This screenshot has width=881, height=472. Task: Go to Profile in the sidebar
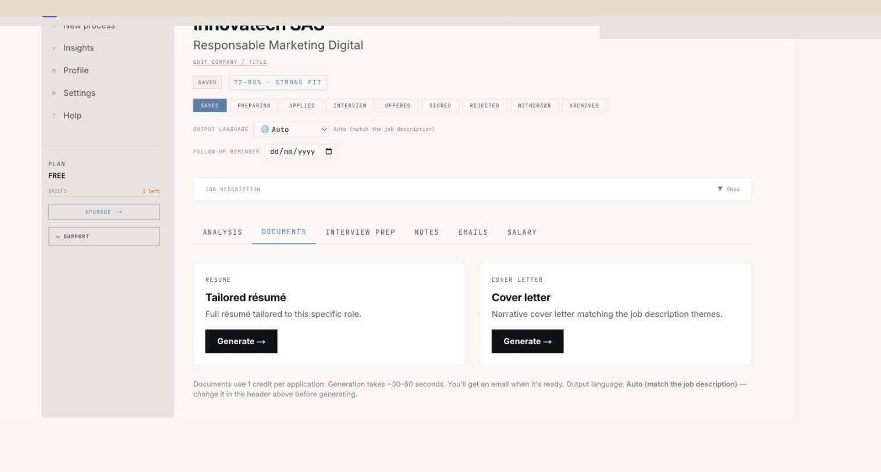pyautogui.click(x=76, y=70)
